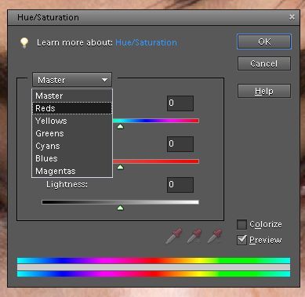Select the first eyedropper tool
This screenshot has height=297, width=305.
pyautogui.click(x=174, y=236)
